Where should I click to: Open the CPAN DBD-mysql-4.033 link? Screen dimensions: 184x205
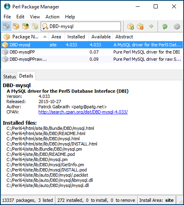tap(83, 112)
